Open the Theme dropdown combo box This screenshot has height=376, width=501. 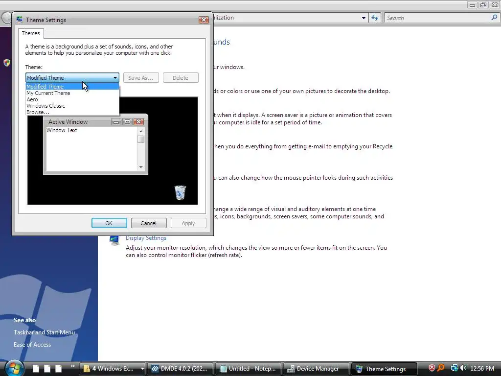coord(72,78)
